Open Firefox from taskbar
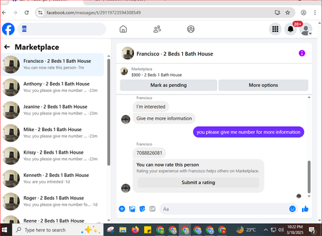This screenshot has width=322, height=236. (x=135, y=230)
